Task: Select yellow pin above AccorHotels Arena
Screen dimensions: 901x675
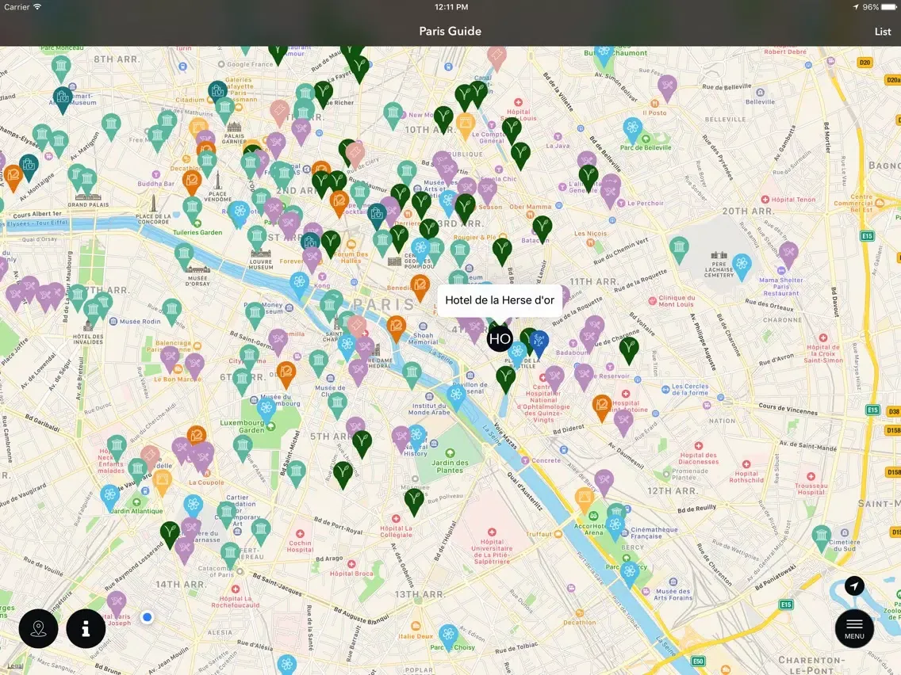Action: 585,498
